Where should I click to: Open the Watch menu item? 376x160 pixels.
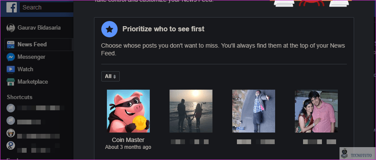[x=25, y=69]
